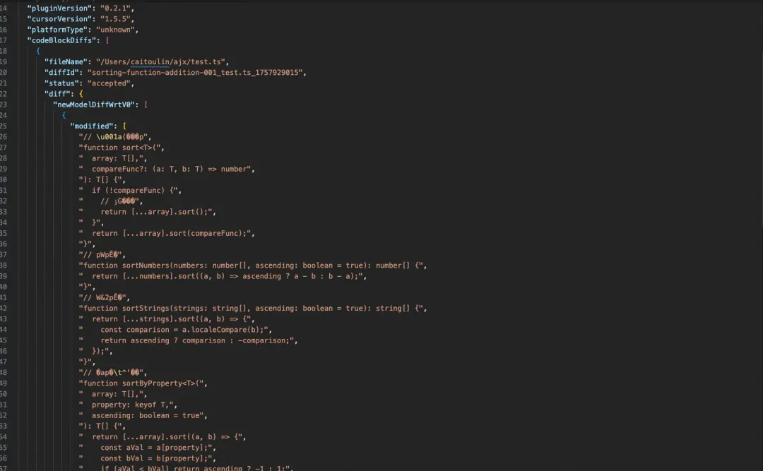Click the "newModelDiffWrtV0" key

tap(93, 105)
